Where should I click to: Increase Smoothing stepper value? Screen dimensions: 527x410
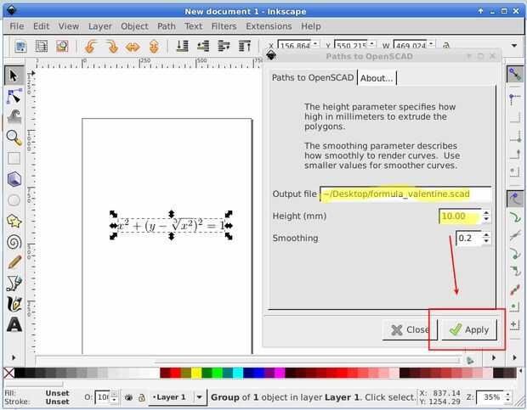coord(486,235)
